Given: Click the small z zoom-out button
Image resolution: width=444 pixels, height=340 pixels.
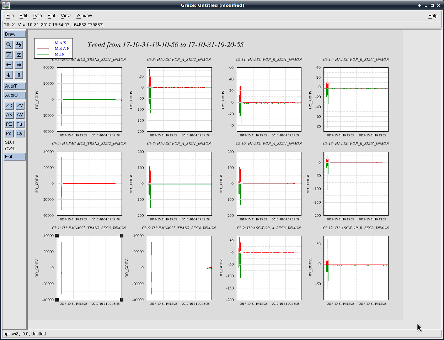Looking at the screenshot, I should [19, 55].
